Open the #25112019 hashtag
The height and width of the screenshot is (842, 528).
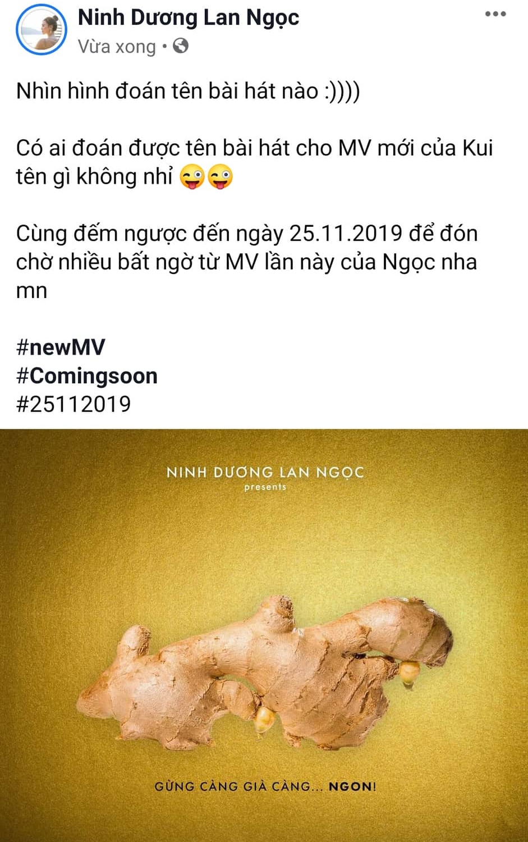(74, 404)
